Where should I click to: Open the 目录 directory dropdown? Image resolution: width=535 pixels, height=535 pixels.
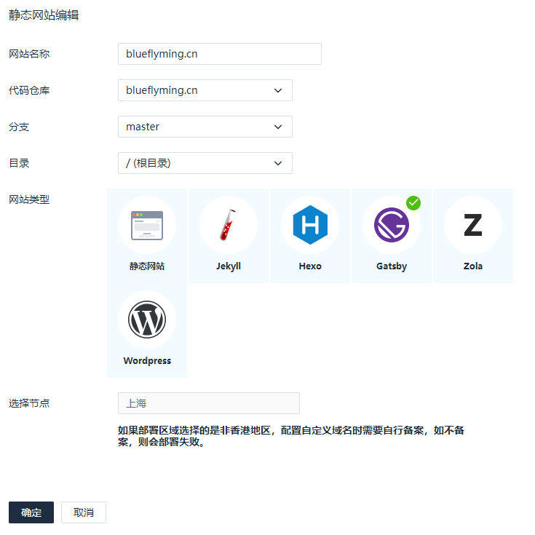(x=205, y=163)
